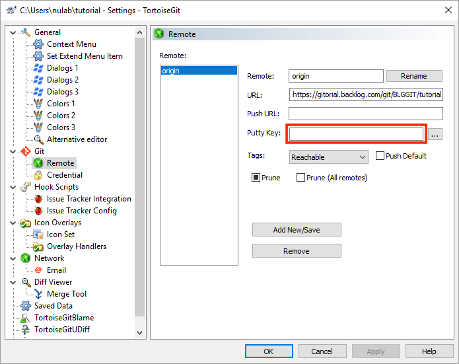Open the Email settings page
The image size is (459, 364).
[57, 270]
